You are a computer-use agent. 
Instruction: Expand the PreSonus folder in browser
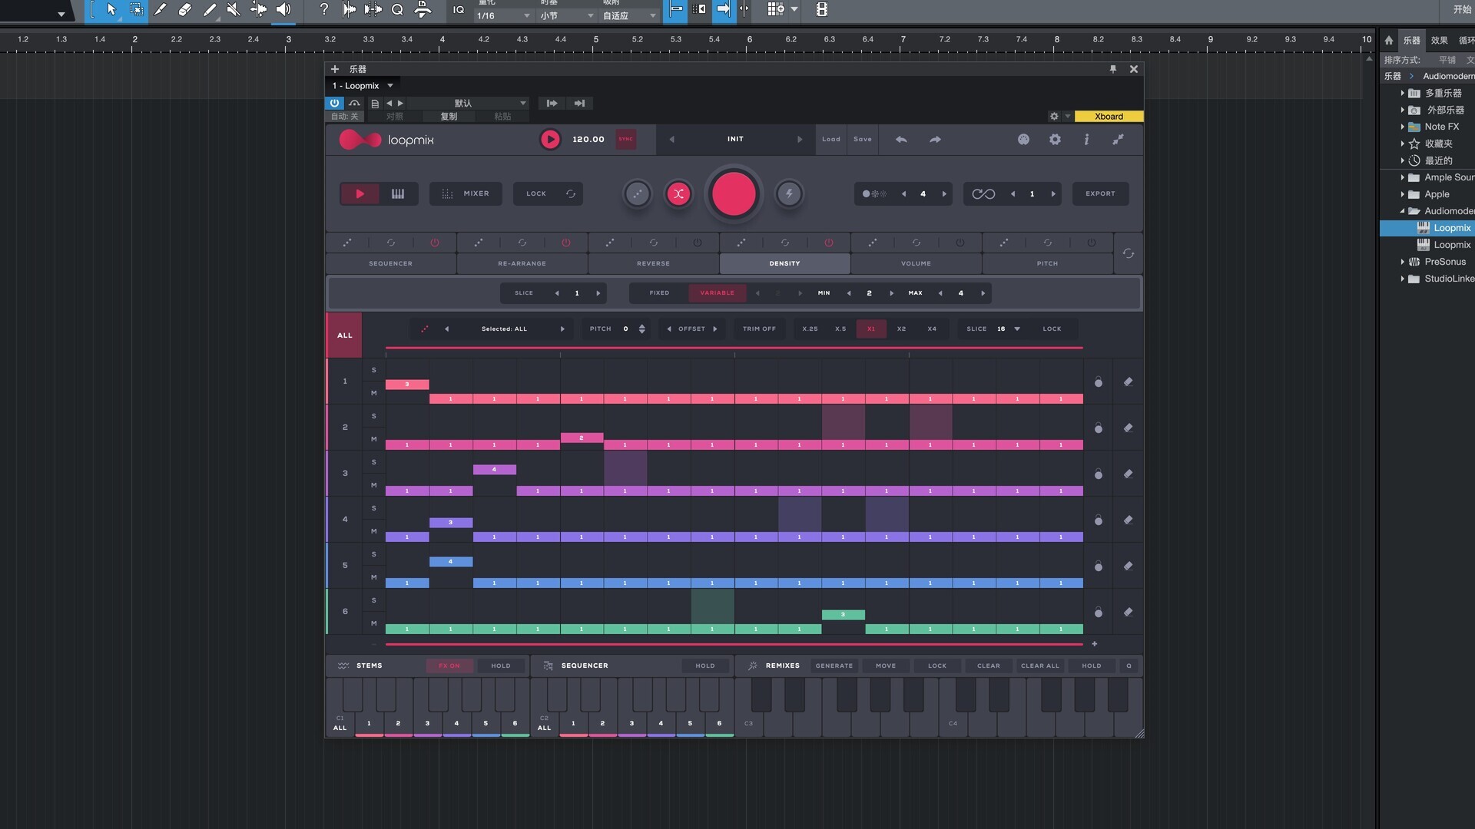point(1402,263)
